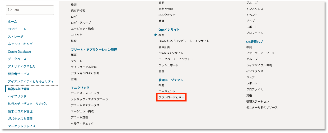Open メトリック・エクスプローラ under モニタリング

click(89, 99)
